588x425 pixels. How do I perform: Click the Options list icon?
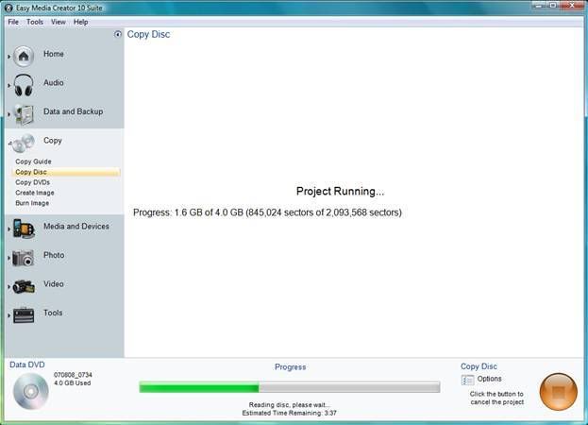(x=467, y=380)
